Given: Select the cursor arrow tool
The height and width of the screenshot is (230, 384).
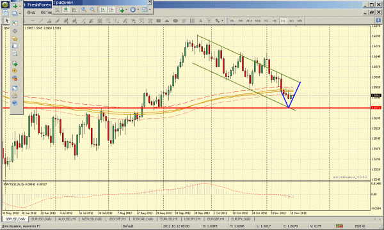Looking at the screenshot, I should tap(7, 21).
